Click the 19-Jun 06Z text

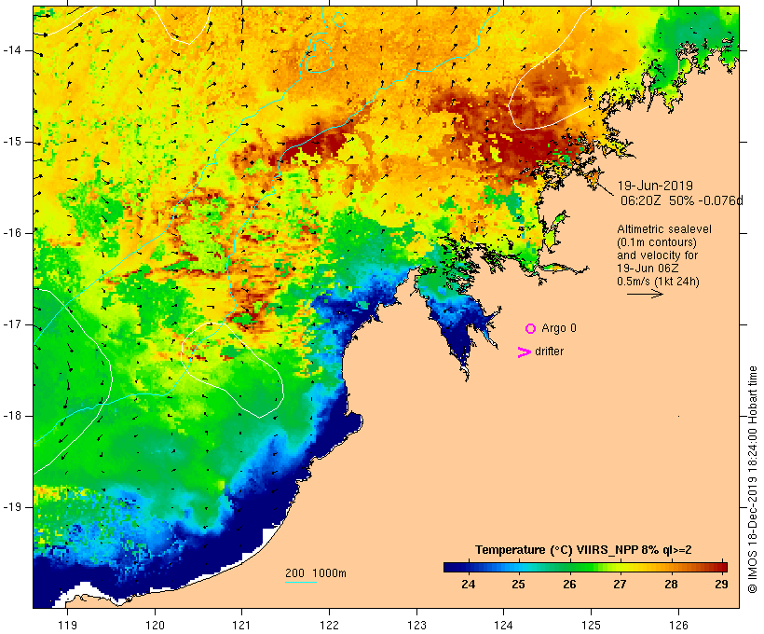coord(648,269)
